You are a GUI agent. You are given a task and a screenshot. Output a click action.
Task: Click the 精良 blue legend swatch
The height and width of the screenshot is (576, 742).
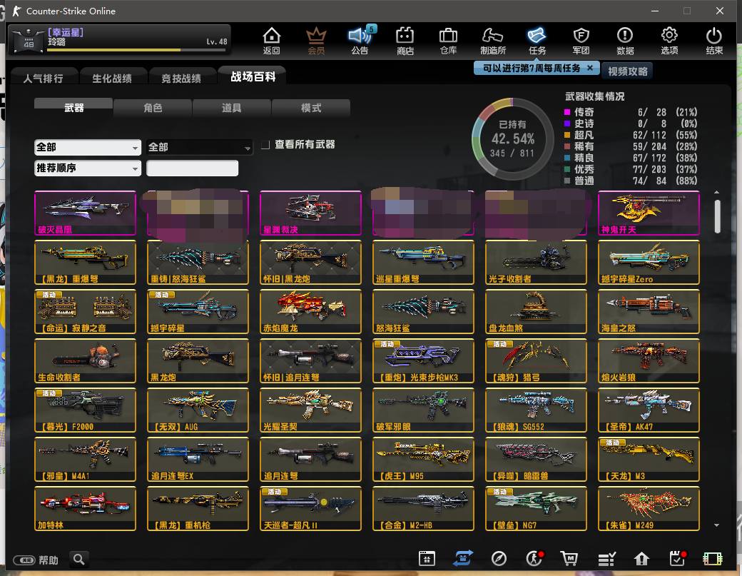point(567,158)
